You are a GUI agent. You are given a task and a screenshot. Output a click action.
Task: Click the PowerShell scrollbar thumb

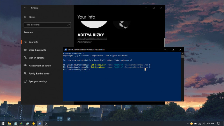183,56
